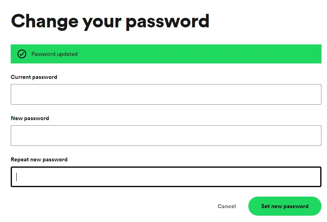Cancel the password change
The image size is (327, 222).
pyautogui.click(x=227, y=206)
